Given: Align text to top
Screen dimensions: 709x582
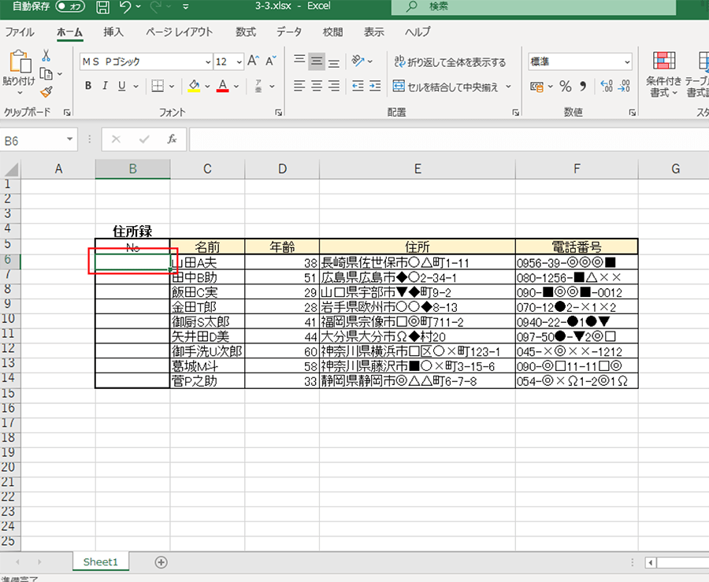Looking at the screenshot, I should [x=299, y=61].
